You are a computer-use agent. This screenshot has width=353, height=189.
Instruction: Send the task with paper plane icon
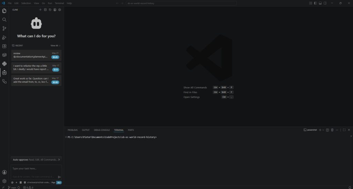(59, 177)
